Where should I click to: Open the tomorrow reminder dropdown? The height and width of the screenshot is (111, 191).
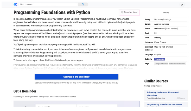[x=97, y=106]
